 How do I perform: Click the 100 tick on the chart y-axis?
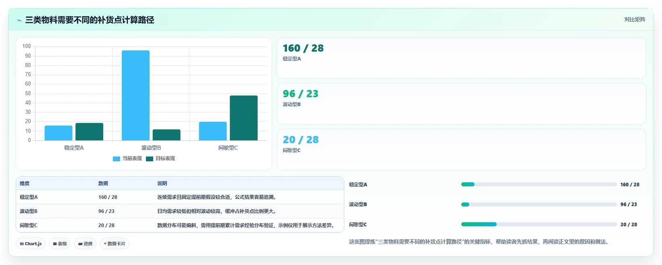27,46
